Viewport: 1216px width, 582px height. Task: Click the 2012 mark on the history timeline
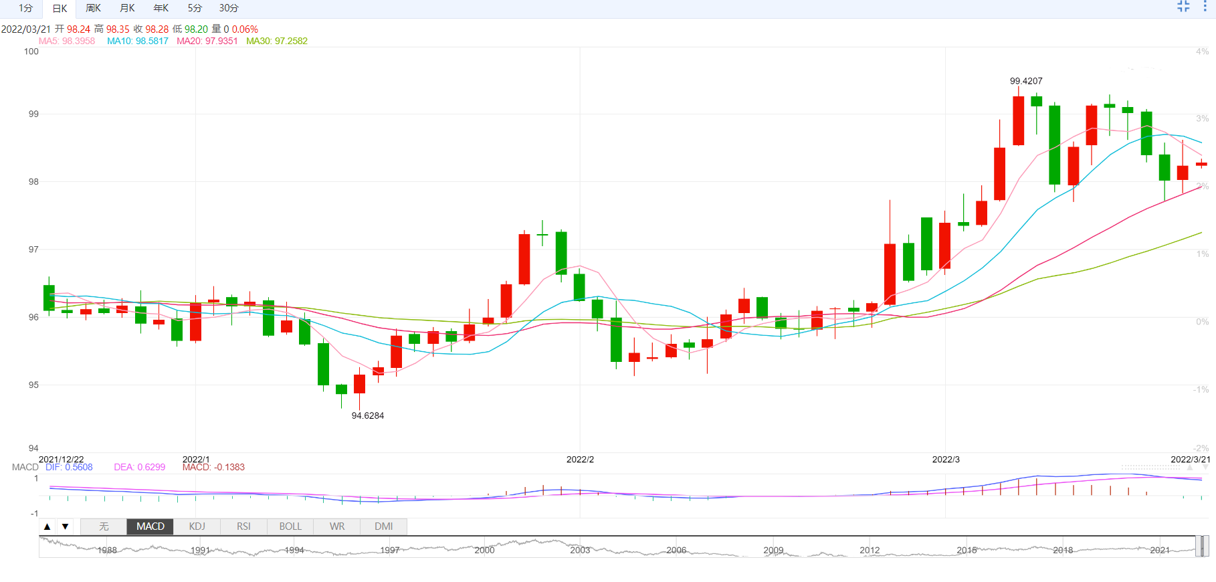(x=870, y=551)
